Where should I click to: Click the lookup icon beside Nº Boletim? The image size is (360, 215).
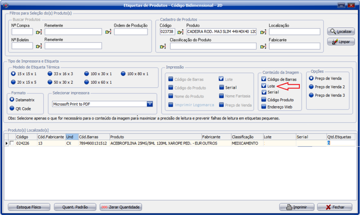39,46
